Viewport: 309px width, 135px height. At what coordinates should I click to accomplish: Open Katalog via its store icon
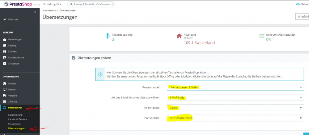tap(5, 46)
